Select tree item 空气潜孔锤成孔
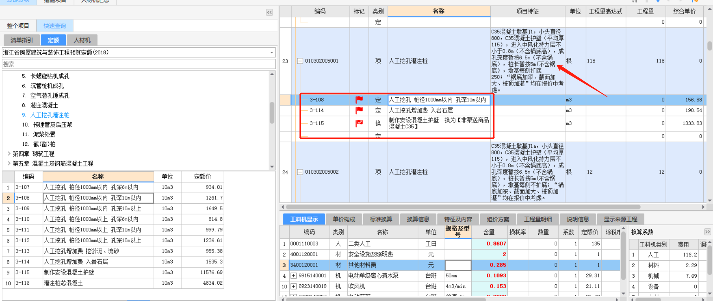 pyautogui.click(x=50, y=96)
